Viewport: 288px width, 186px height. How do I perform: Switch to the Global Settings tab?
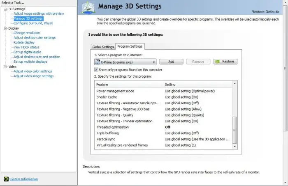(x=103, y=47)
